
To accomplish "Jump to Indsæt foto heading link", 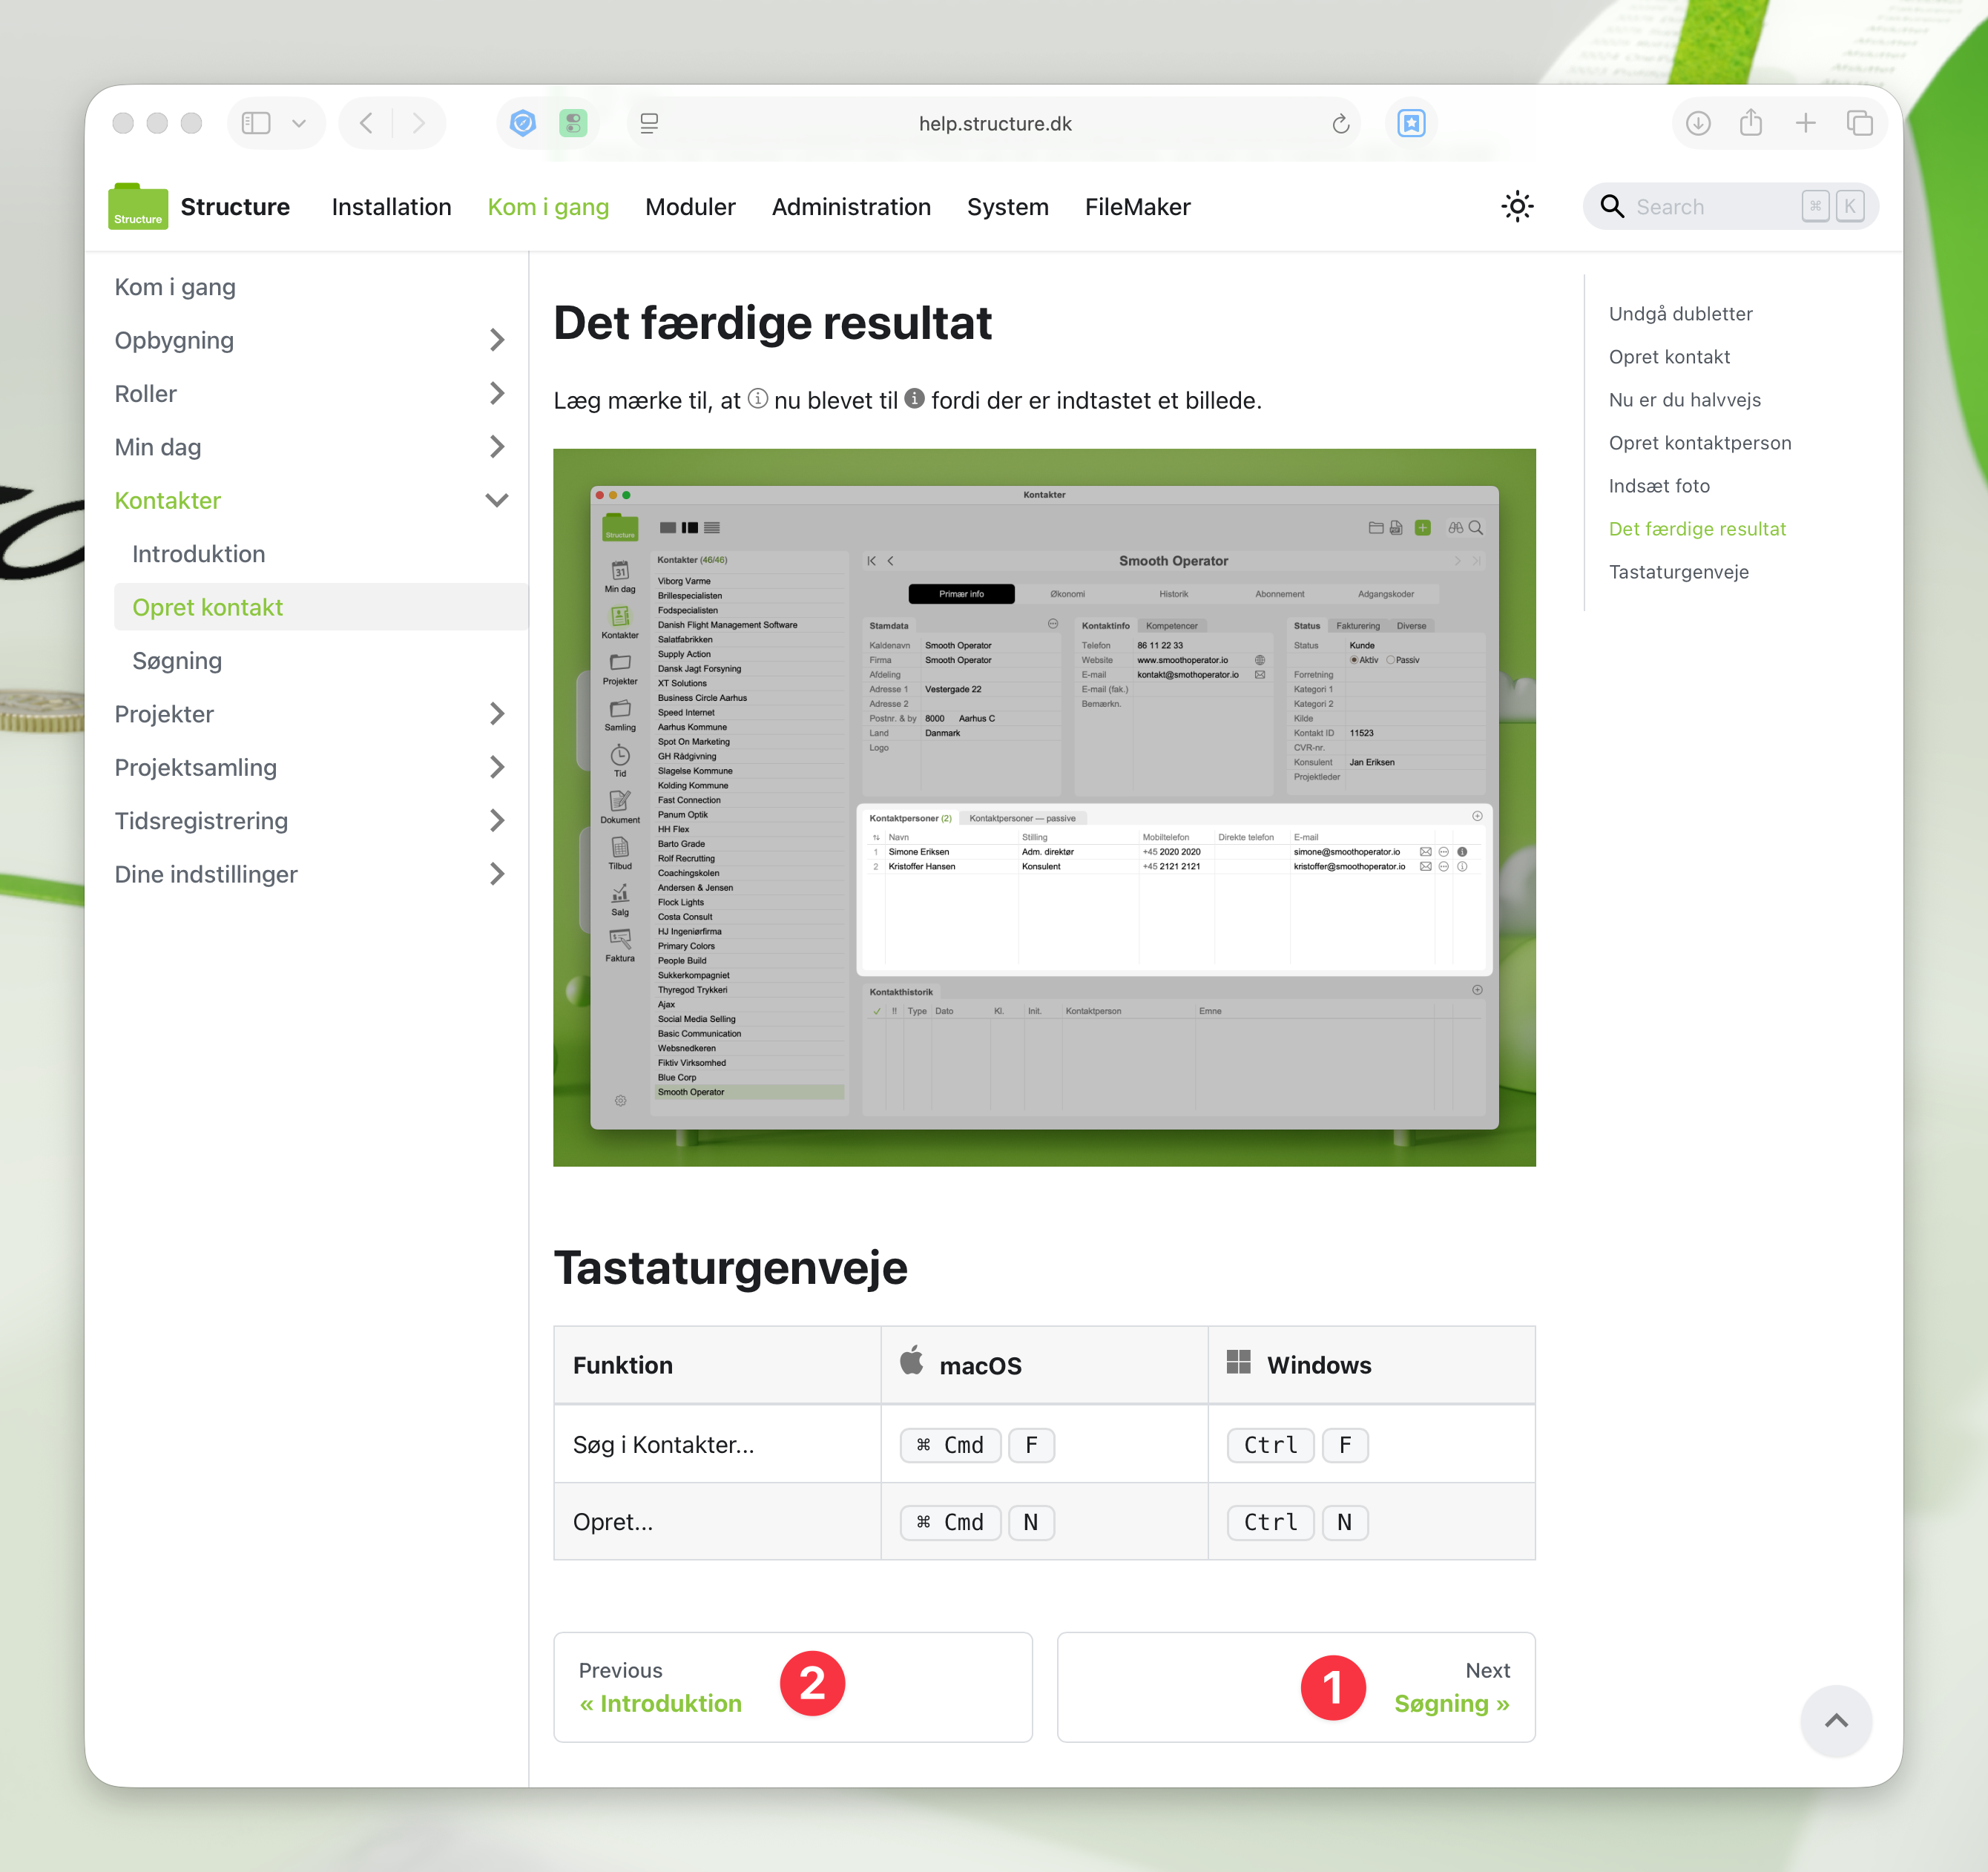I will pos(1658,486).
